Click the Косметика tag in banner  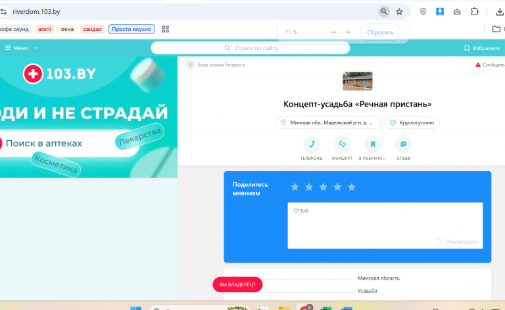[x=56, y=164]
